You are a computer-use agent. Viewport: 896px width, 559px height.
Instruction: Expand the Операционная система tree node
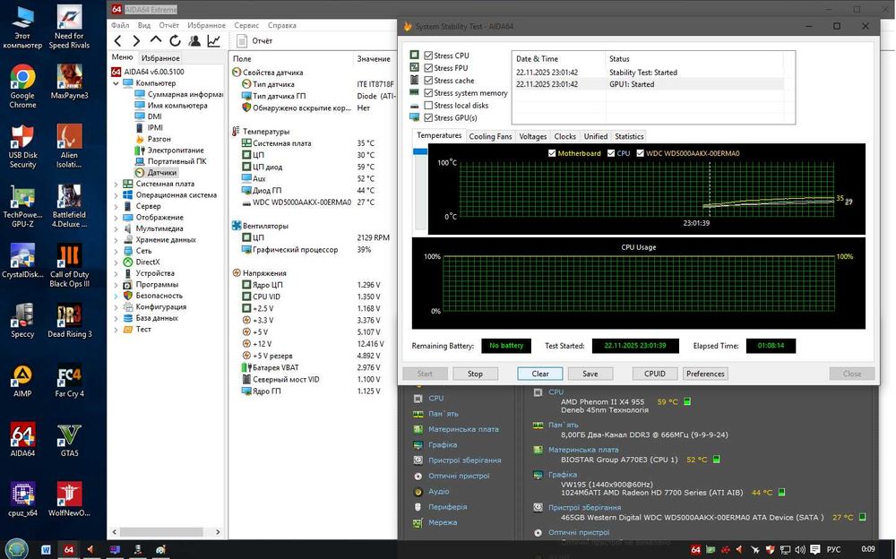pyautogui.click(x=116, y=195)
